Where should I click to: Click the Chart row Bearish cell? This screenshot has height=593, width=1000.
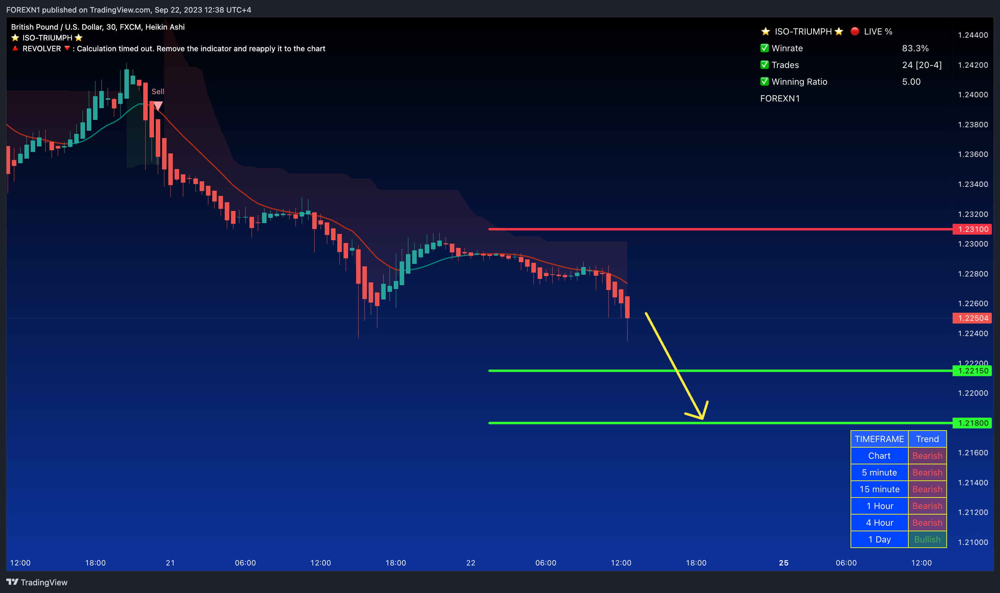tap(927, 456)
